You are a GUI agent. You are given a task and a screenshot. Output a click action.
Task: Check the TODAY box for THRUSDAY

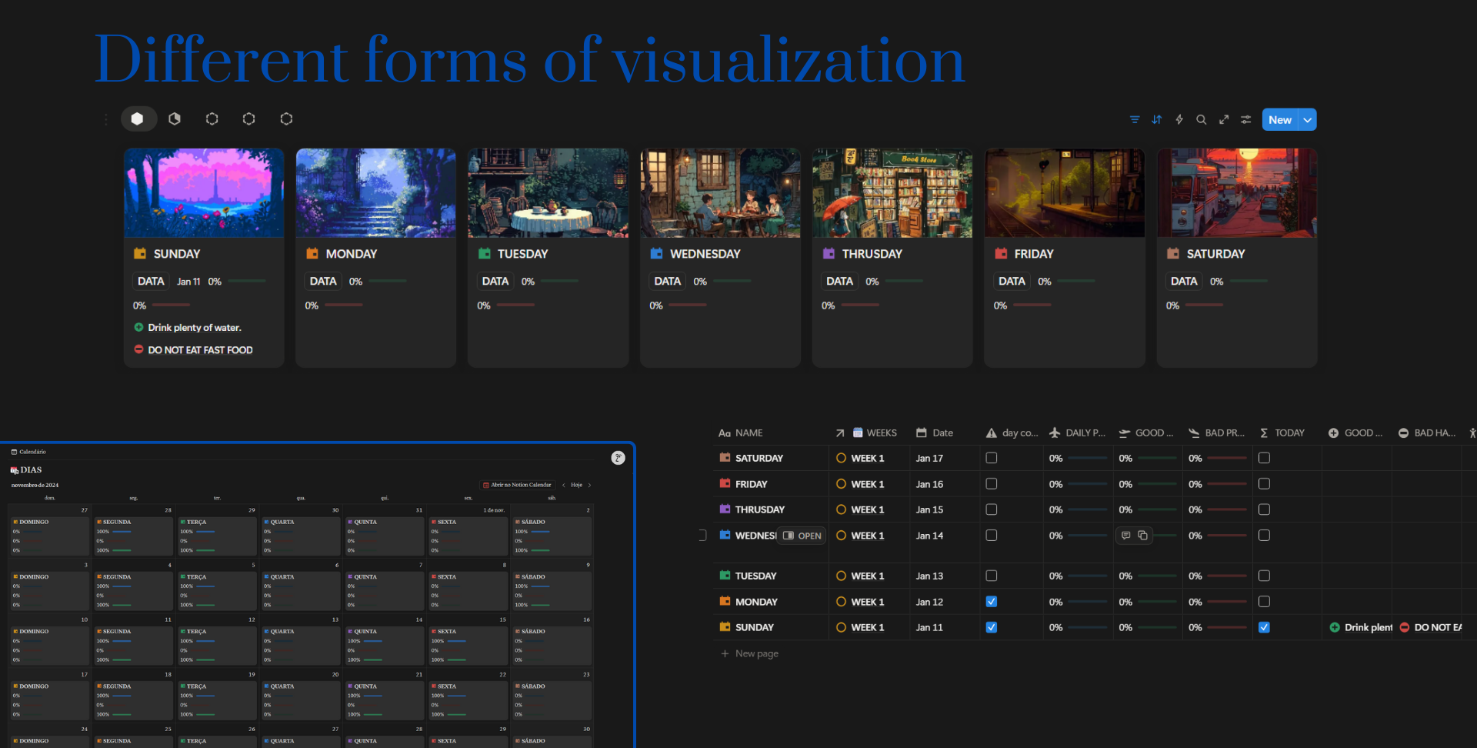coord(1264,509)
